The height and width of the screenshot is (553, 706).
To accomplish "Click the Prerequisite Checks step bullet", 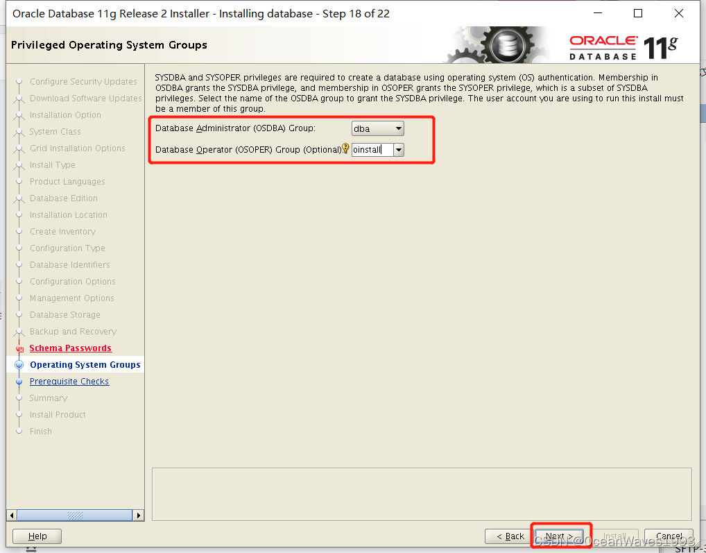I will tap(19, 382).
